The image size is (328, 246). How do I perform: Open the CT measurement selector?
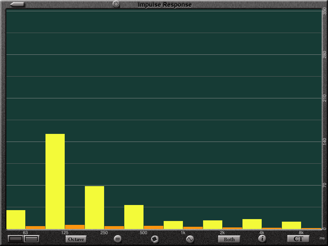[298, 239]
